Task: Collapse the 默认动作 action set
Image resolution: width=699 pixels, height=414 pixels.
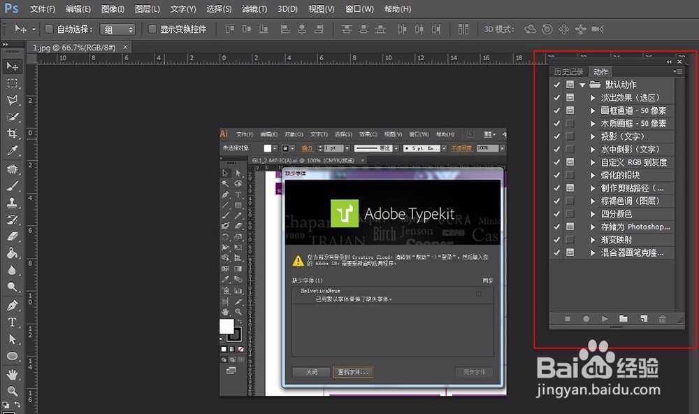Action: point(583,85)
